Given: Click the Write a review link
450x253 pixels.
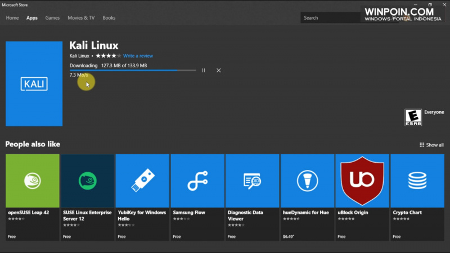Looking at the screenshot, I should (x=138, y=56).
